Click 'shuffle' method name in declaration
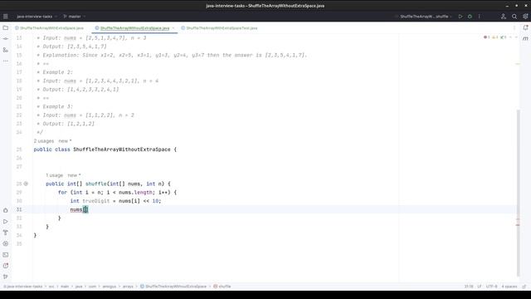 tap(96, 184)
